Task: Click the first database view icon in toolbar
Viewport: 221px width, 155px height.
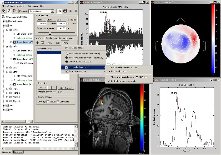Action: click(4, 11)
